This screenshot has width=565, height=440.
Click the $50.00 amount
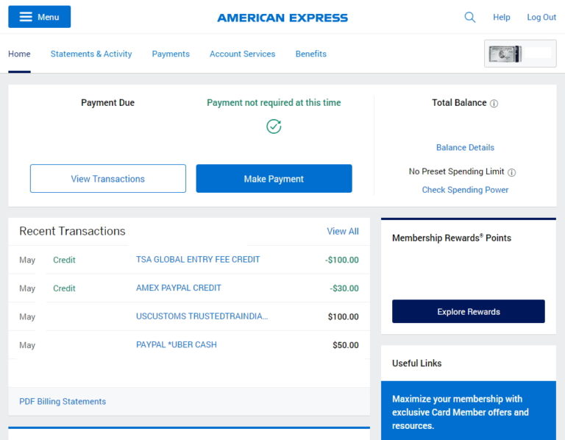346,345
